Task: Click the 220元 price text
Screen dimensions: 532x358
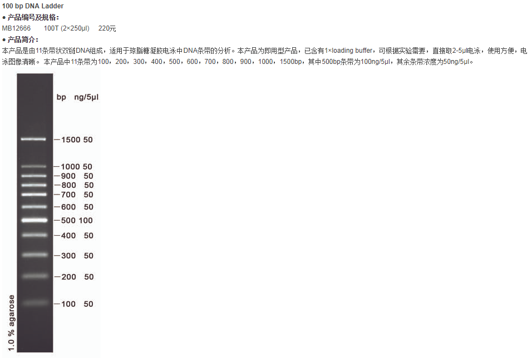Action: pyautogui.click(x=107, y=28)
